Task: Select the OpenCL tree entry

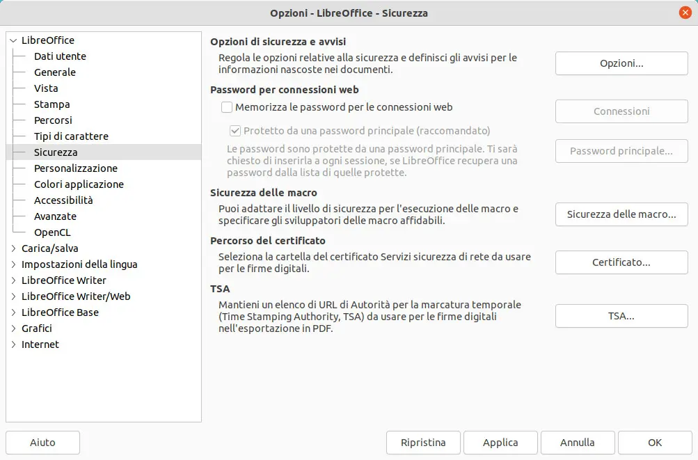Action: (x=52, y=232)
